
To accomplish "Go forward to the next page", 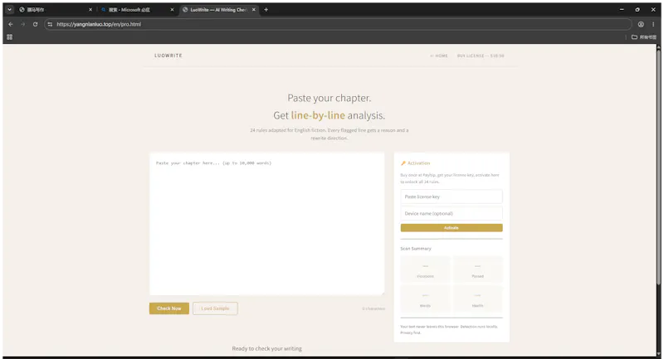I will point(23,25).
